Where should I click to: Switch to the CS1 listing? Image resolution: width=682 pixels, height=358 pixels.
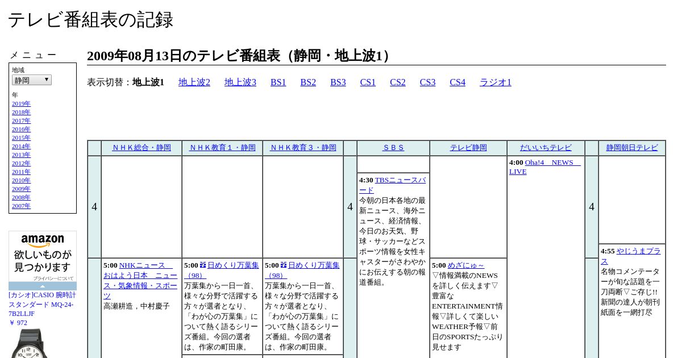pyautogui.click(x=368, y=82)
